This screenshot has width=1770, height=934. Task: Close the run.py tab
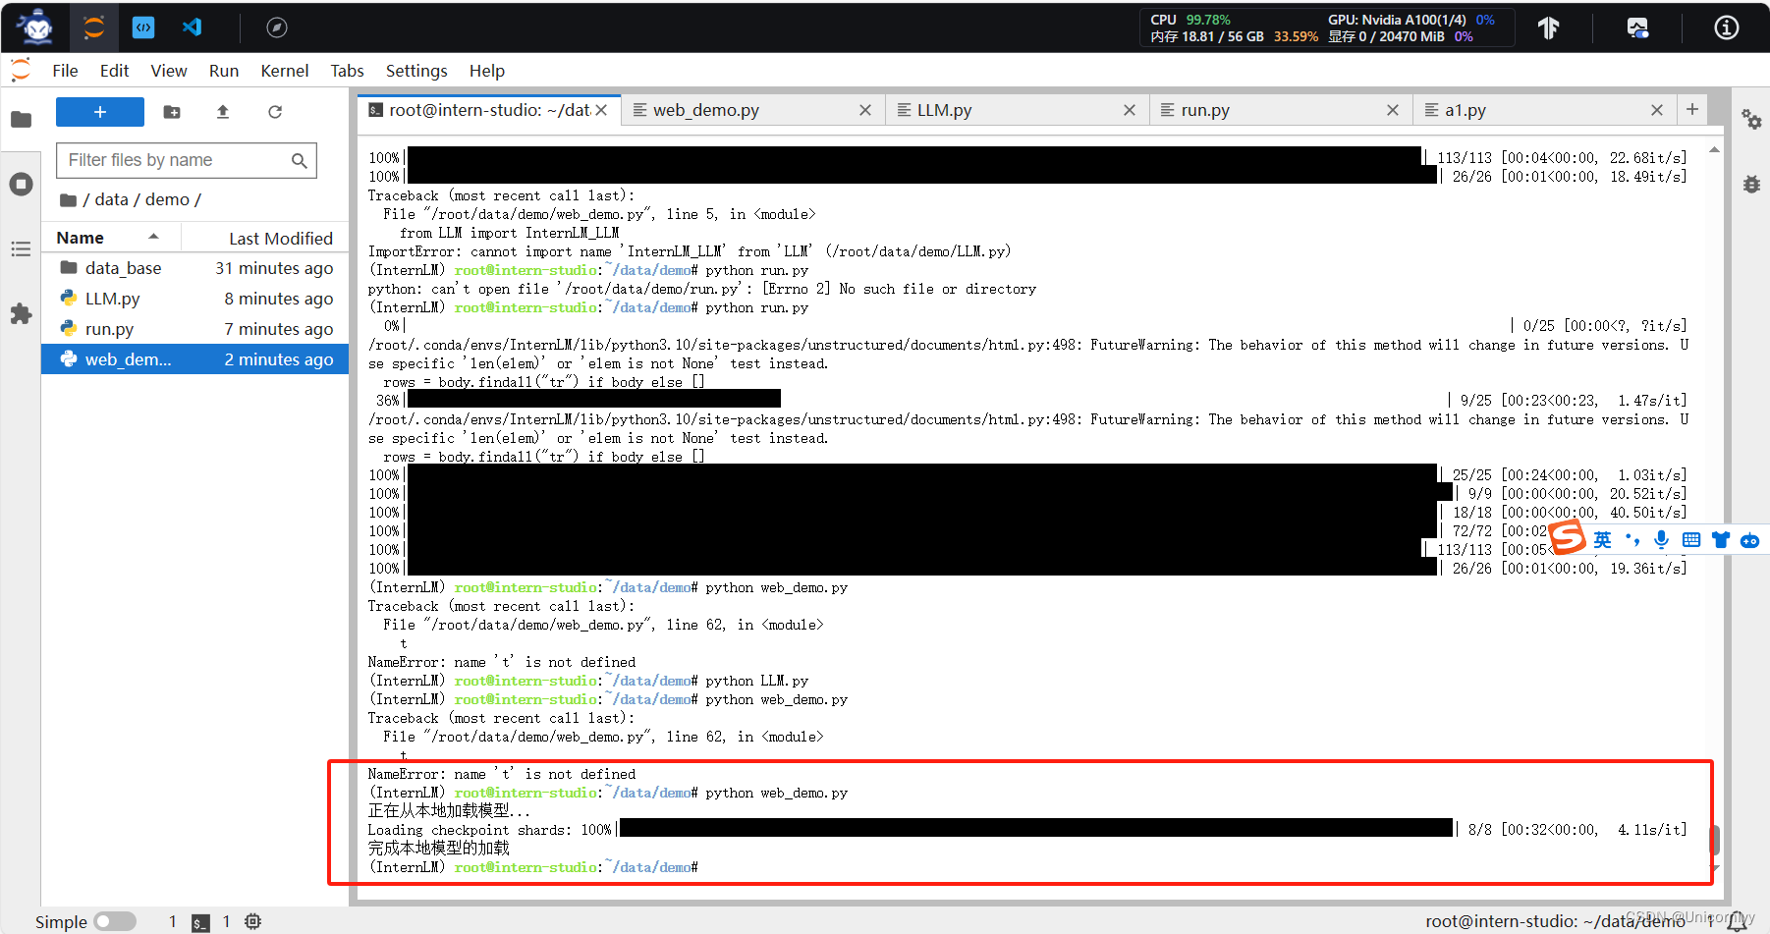tap(1393, 110)
